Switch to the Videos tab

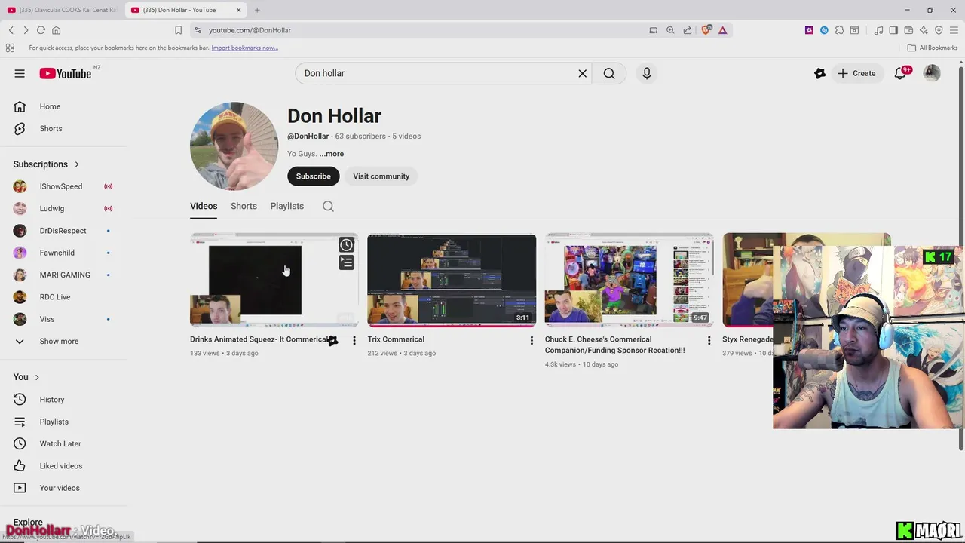click(x=204, y=206)
